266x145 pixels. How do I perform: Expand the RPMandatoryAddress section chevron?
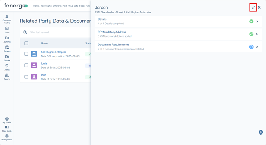(x=257, y=34)
